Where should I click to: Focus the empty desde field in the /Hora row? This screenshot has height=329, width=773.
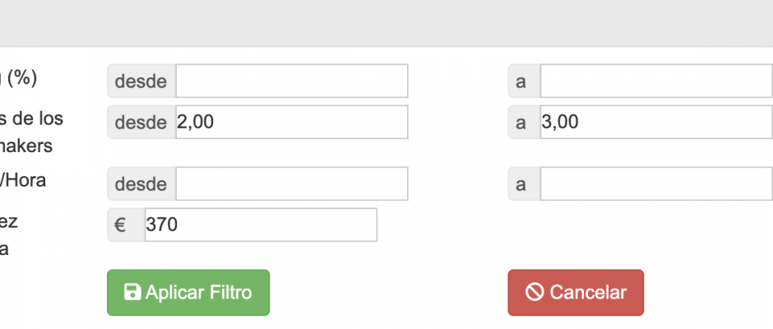click(292, 183)
